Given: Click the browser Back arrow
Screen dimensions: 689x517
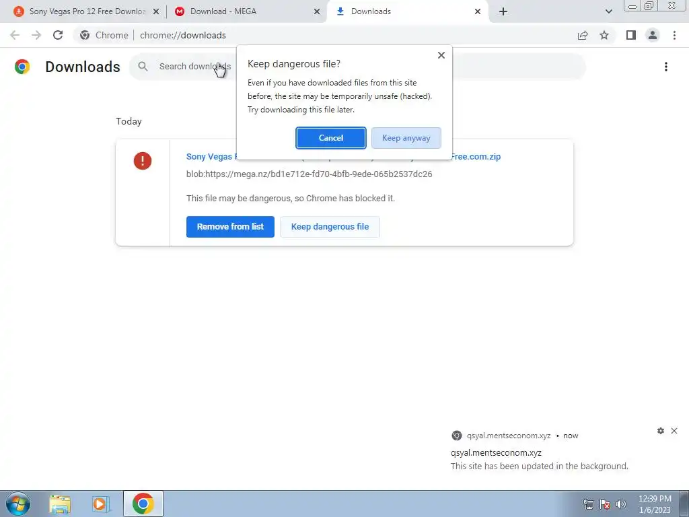Looking at the screenshot, I should [x=15, y=35].
